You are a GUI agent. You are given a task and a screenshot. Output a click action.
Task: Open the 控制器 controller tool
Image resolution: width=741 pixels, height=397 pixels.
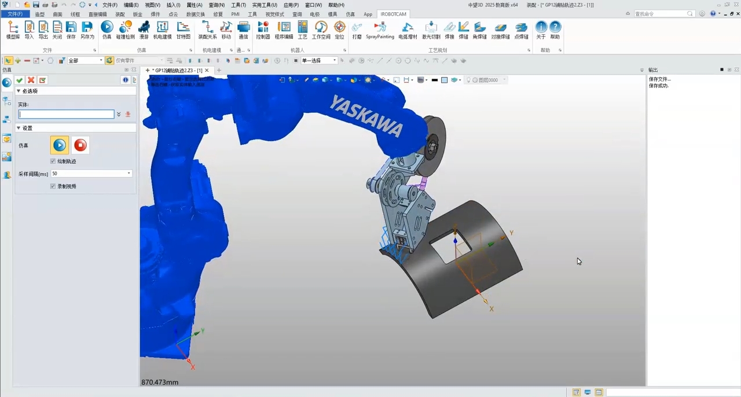tap(263, 30)
